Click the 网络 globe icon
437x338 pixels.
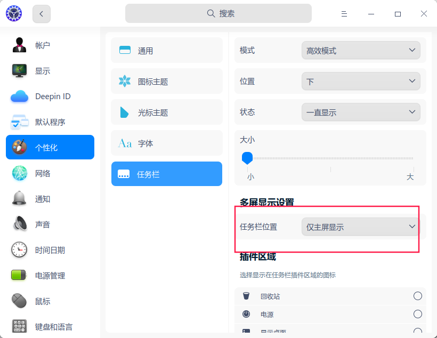(19, 173)
